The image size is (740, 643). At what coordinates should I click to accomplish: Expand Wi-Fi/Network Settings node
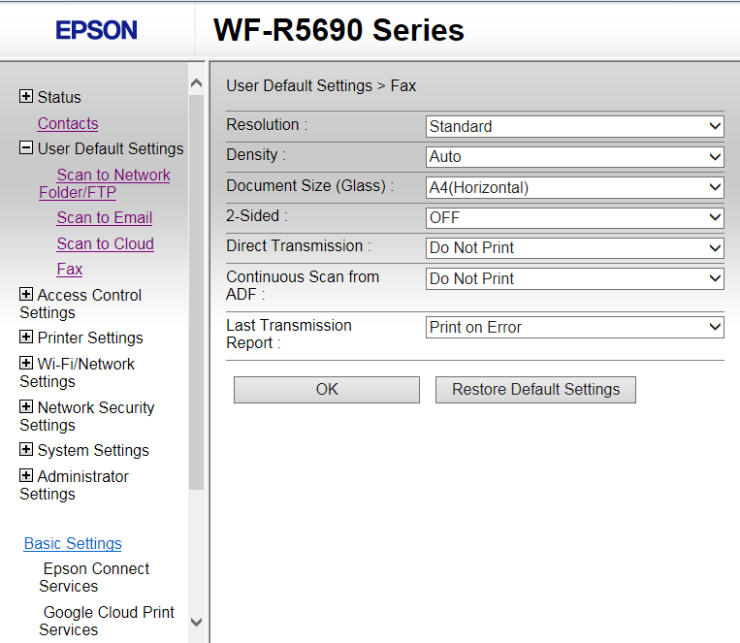[x=26, y=363]
